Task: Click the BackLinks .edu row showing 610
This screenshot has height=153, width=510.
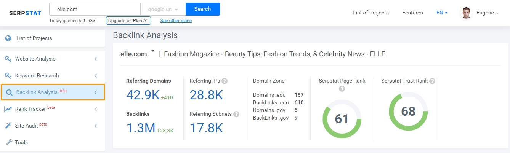Action: point(278,102)
